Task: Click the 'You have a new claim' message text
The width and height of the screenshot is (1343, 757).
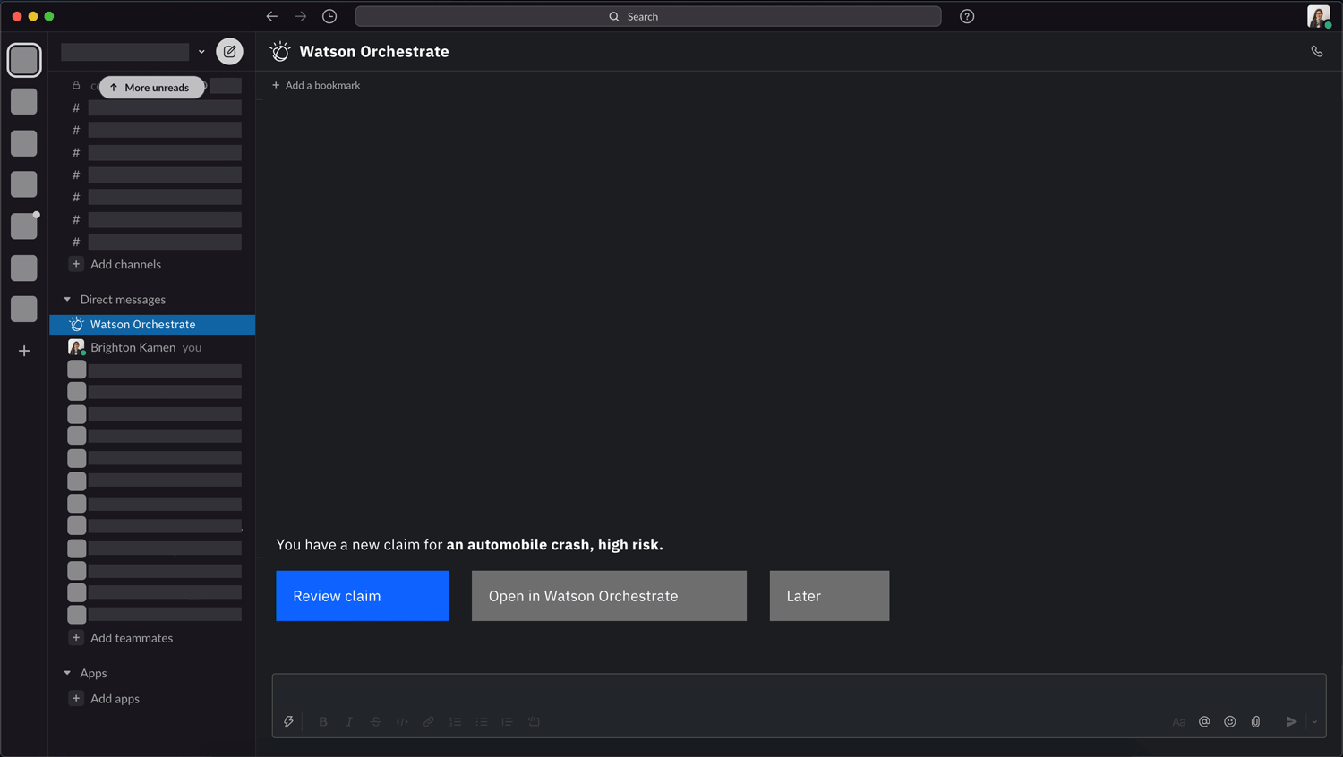Action: coord(470,545)
